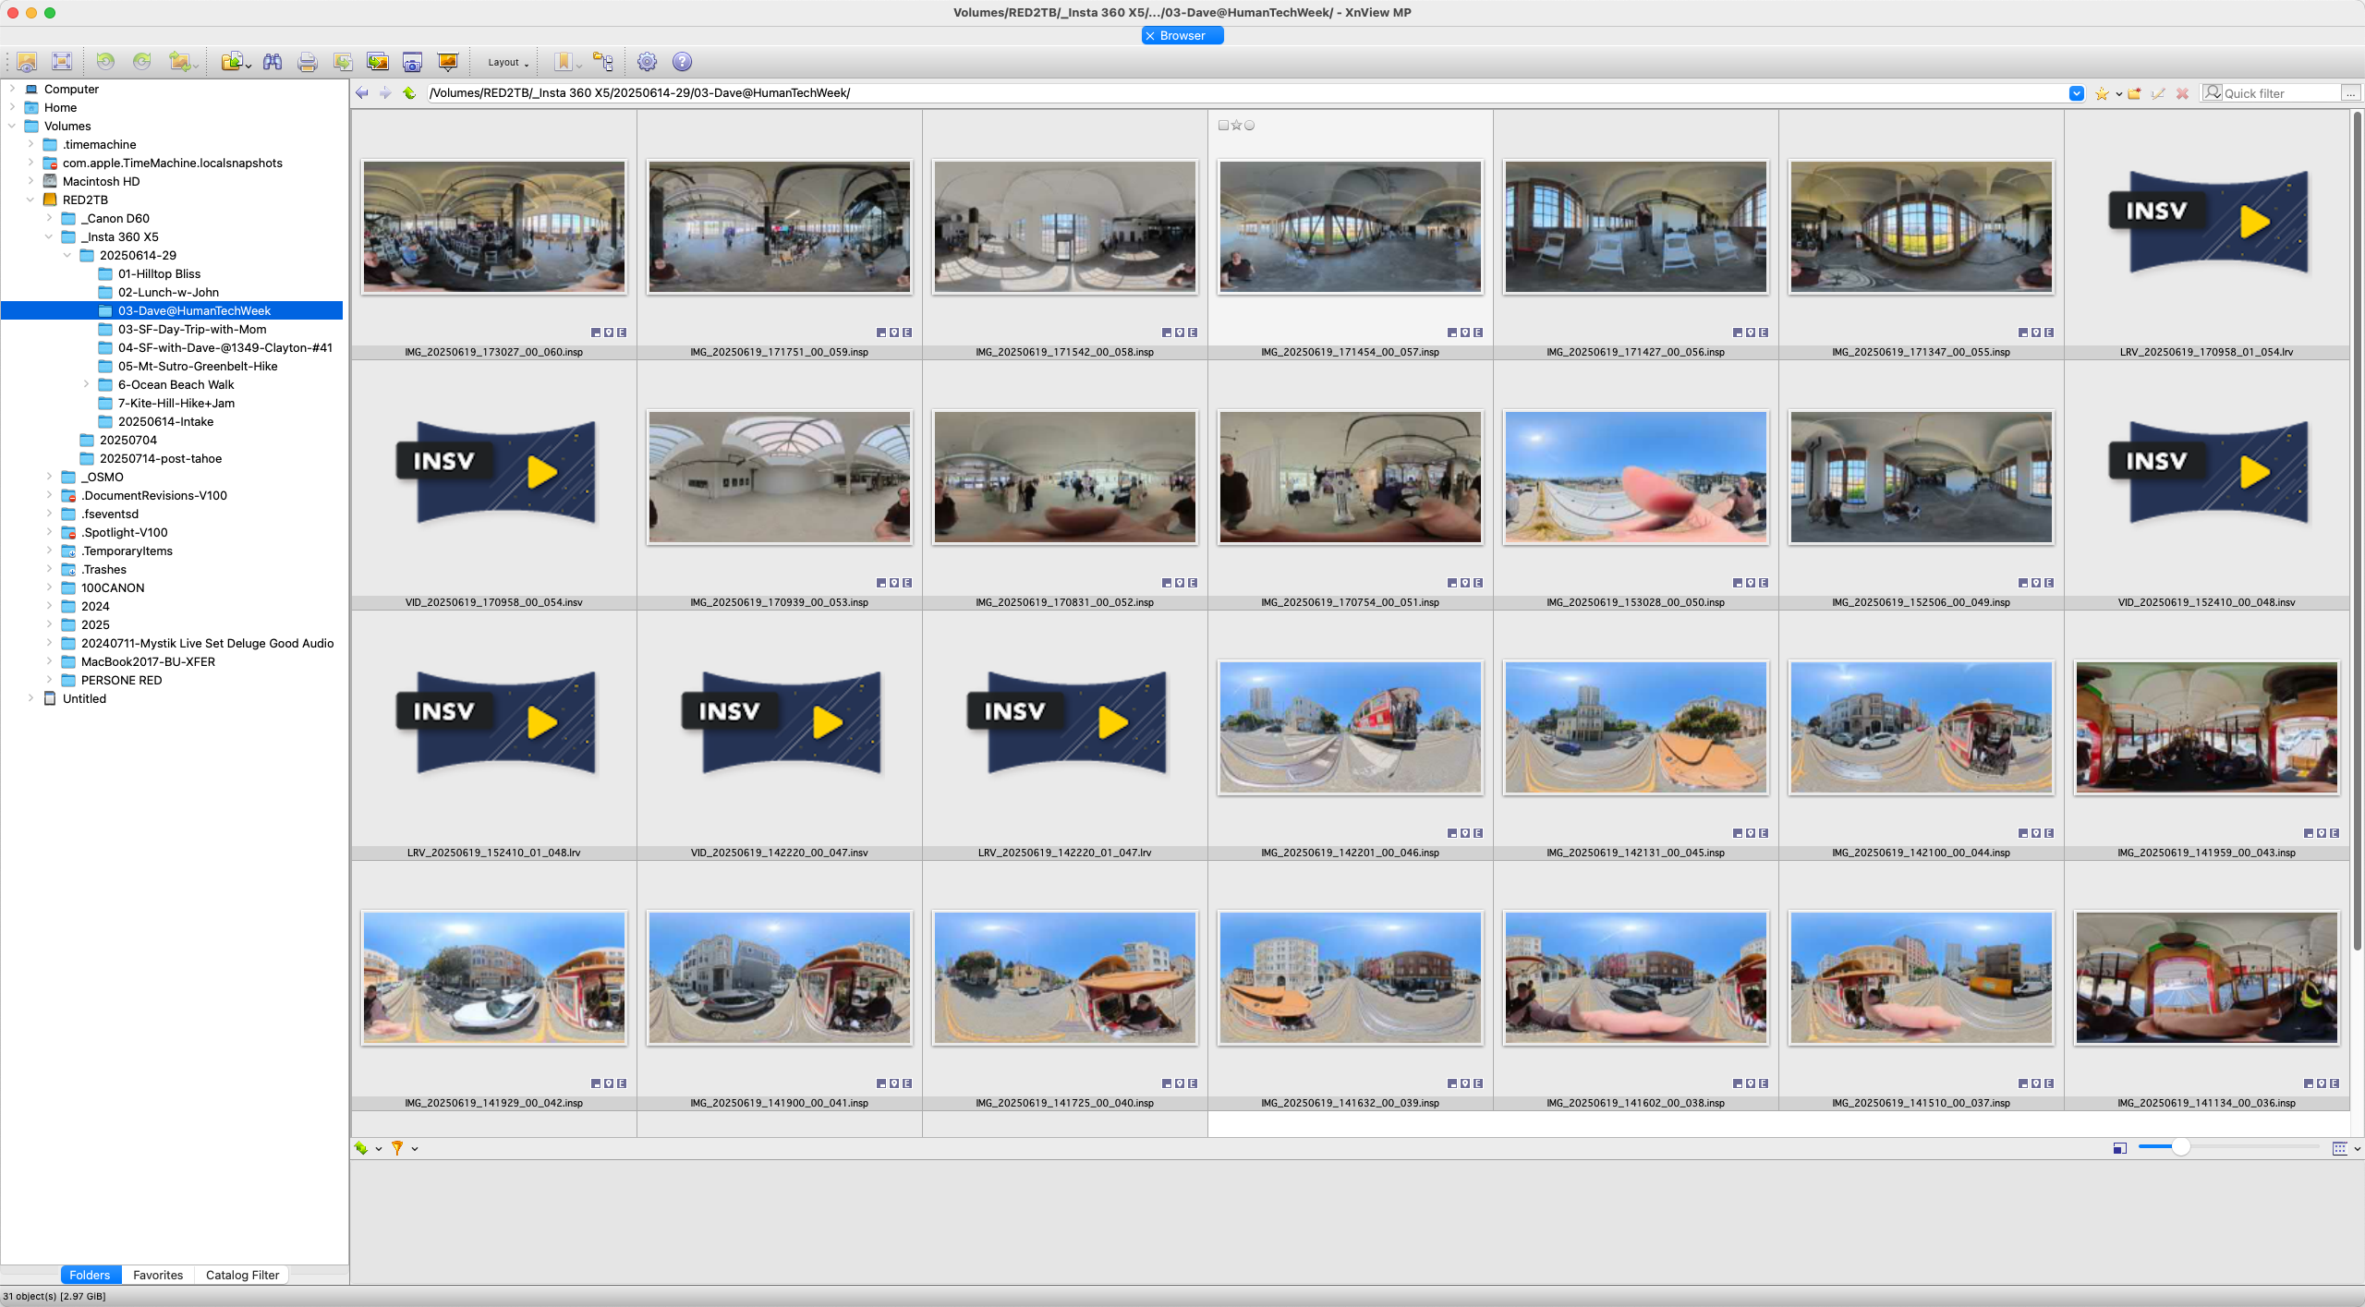Toggle the star rating on the hovered thumbnail
Image resolution: width=2365 pixels, height=1307 pixels.
(x=1236, y=125)
